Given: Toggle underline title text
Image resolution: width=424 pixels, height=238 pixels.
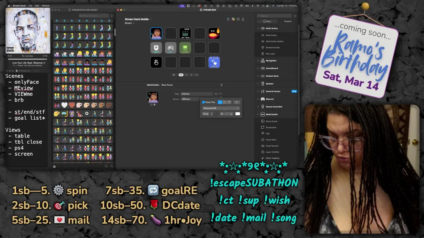Looking at the screenshot, I should pyautogui.click(x=231, y=114).
